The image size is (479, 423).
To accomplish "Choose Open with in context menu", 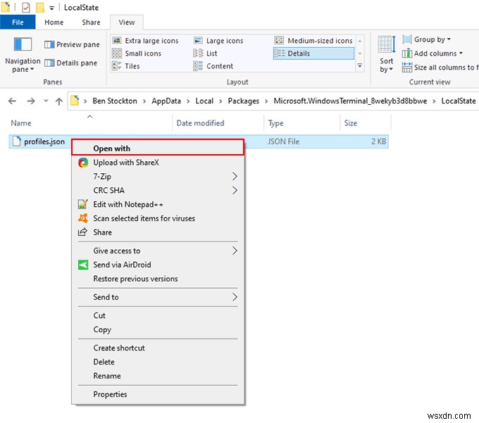I will coord(158,148).
